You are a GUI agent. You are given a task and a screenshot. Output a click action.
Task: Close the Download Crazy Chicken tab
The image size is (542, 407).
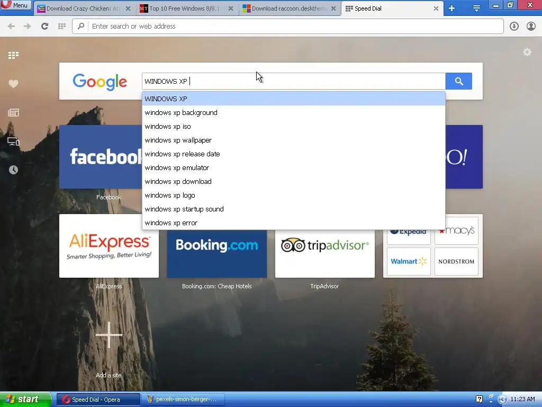tap(128, 8)
